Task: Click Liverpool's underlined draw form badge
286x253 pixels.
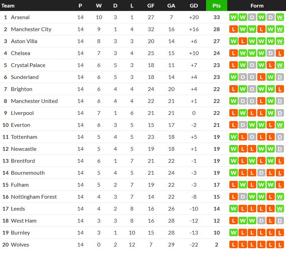Action: (x=280, y=113)
